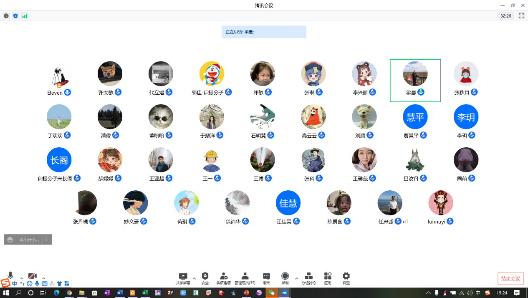The height and width of the screenshot is (298, 528).
Task: Toggle the camera video button
Action: coord(33,276)
